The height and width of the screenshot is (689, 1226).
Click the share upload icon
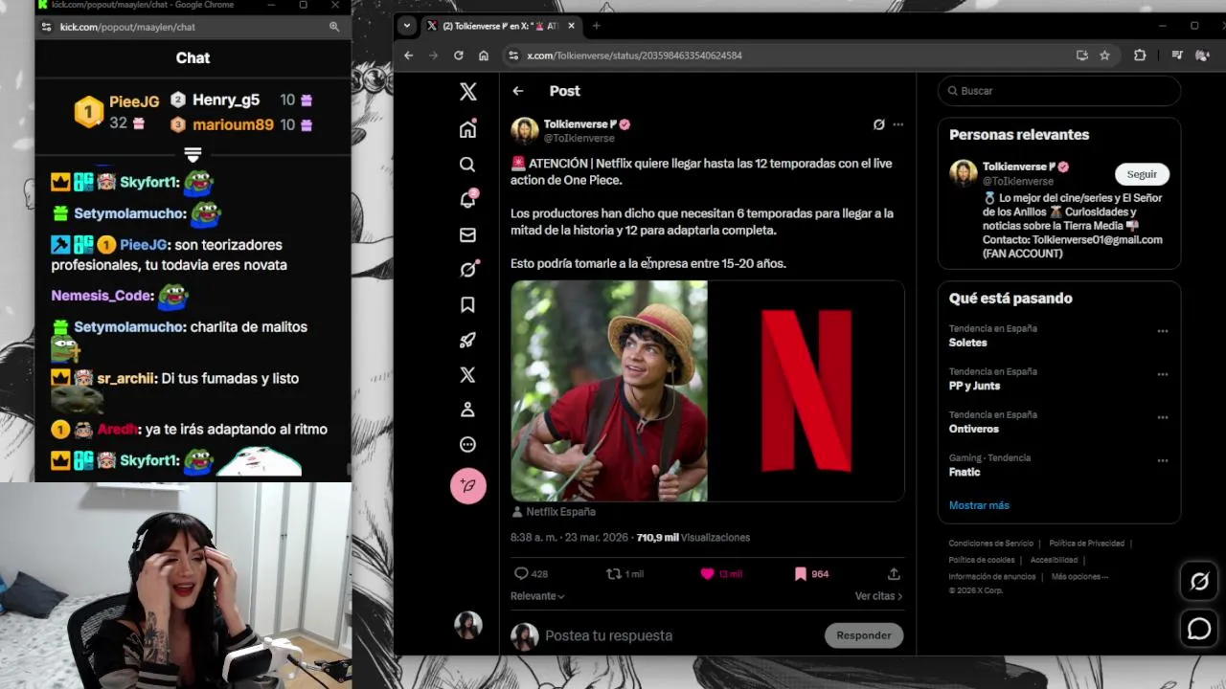coord(894,573)
